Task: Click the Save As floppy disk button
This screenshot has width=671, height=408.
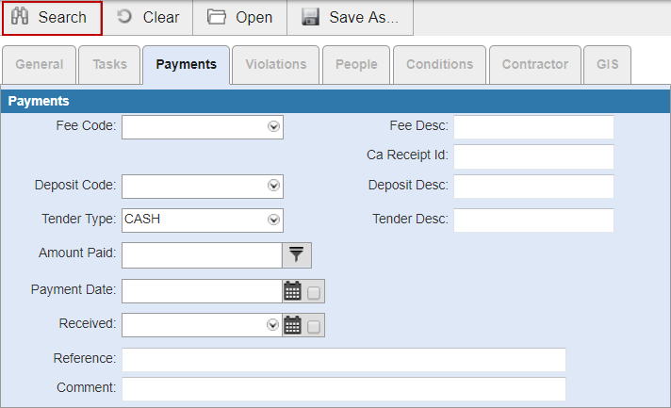Action: point(350,18)
